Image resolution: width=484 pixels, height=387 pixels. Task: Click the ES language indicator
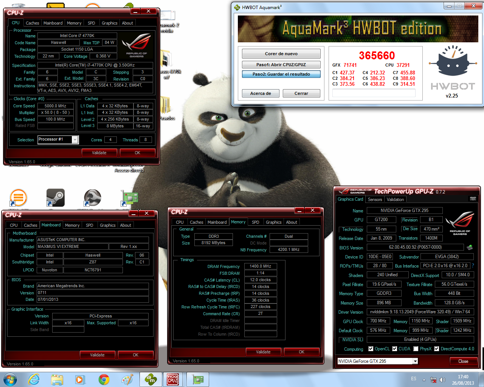[414, 379]
